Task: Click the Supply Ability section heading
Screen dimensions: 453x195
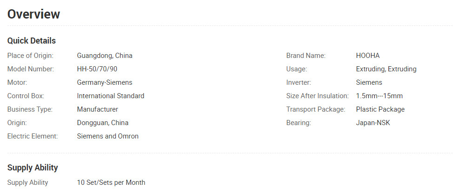Action: pyautogui.click(x=33, y=168)
